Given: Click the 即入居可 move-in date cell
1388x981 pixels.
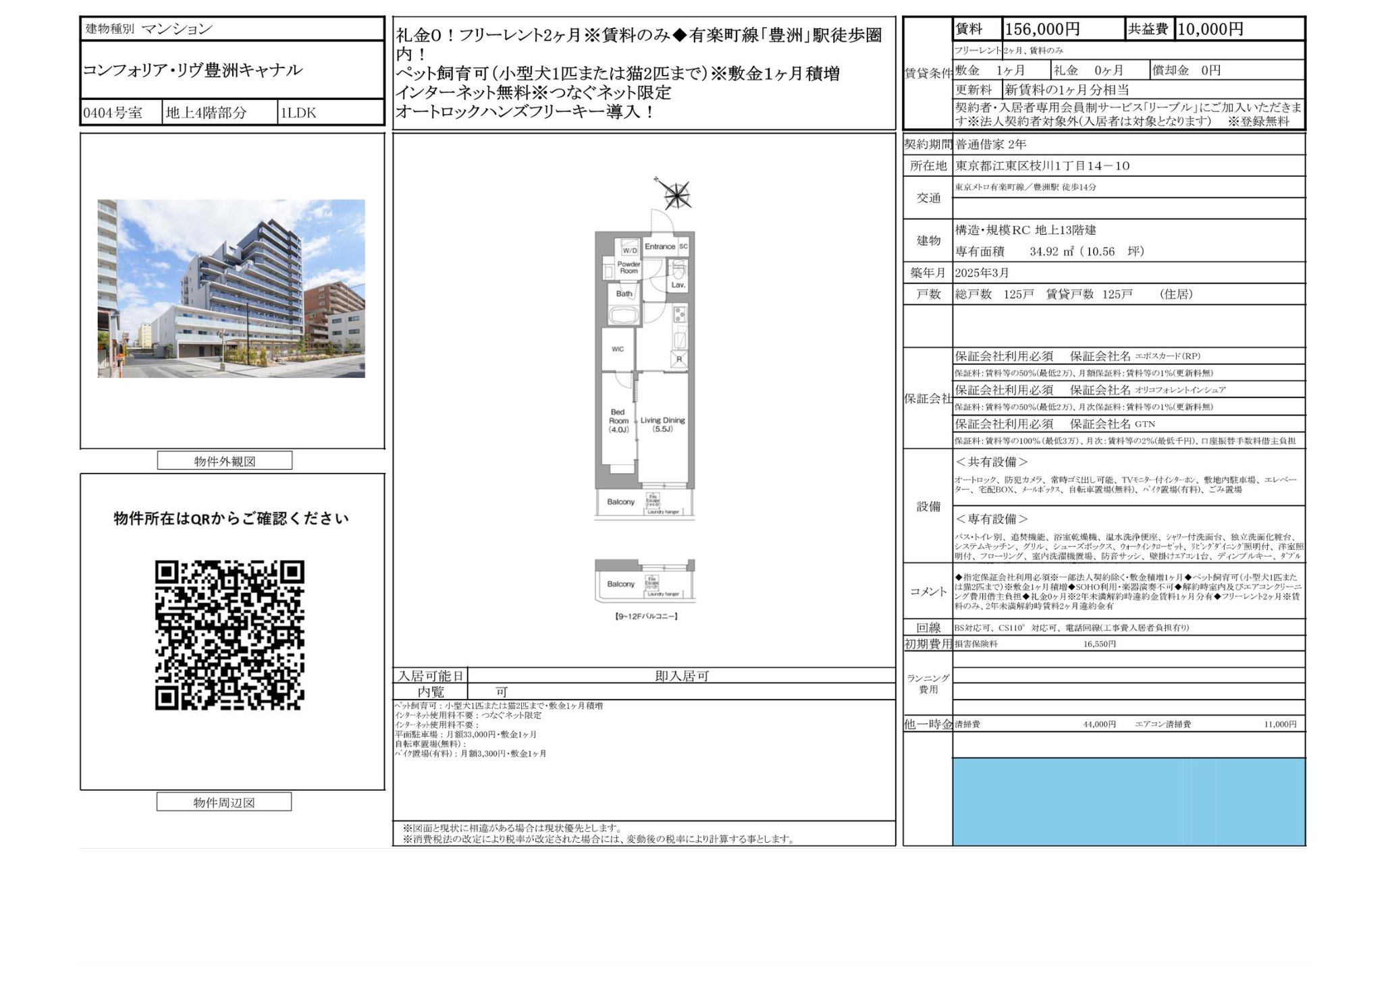Looking at the screenshot, I should 681,676.
